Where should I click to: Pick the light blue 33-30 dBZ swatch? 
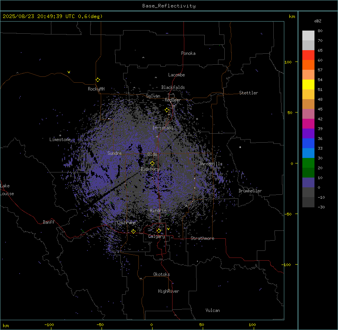(308, 153)
